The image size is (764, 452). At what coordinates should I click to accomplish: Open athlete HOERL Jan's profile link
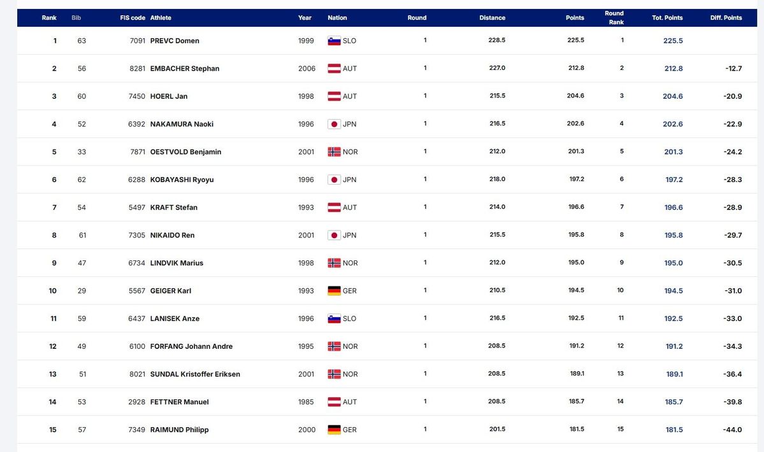pos(169,97)
